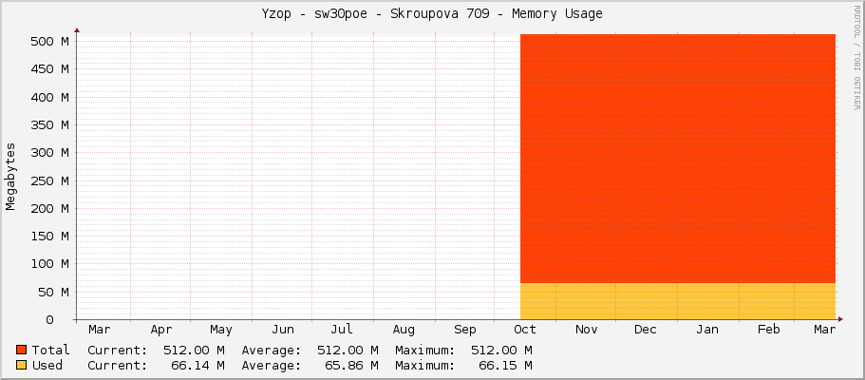Click the 'Jan' month label
Screen dimensions: 865x380
tap(707, 330)
